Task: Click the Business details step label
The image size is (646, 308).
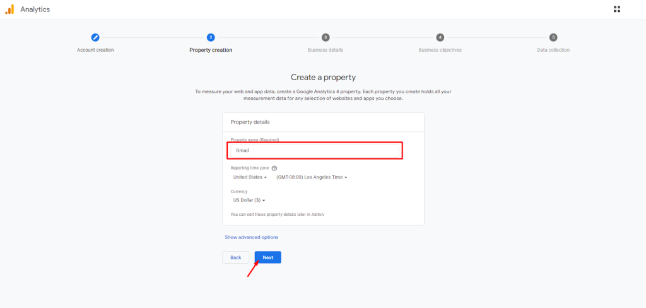Action: 326,50
